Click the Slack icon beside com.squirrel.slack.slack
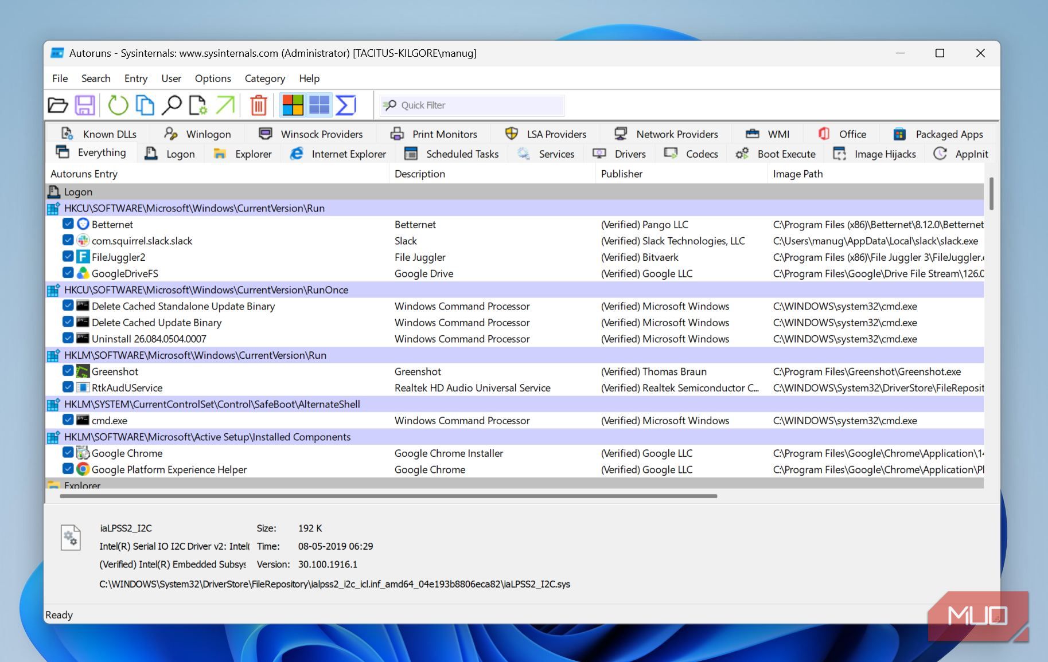 click(83, 241)
